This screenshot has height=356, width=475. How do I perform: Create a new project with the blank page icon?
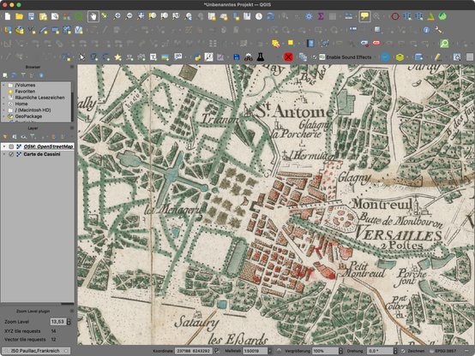point(8,16)
